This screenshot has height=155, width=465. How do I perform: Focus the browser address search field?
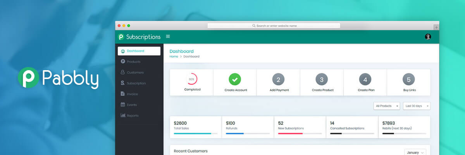[x=274, y=26]
